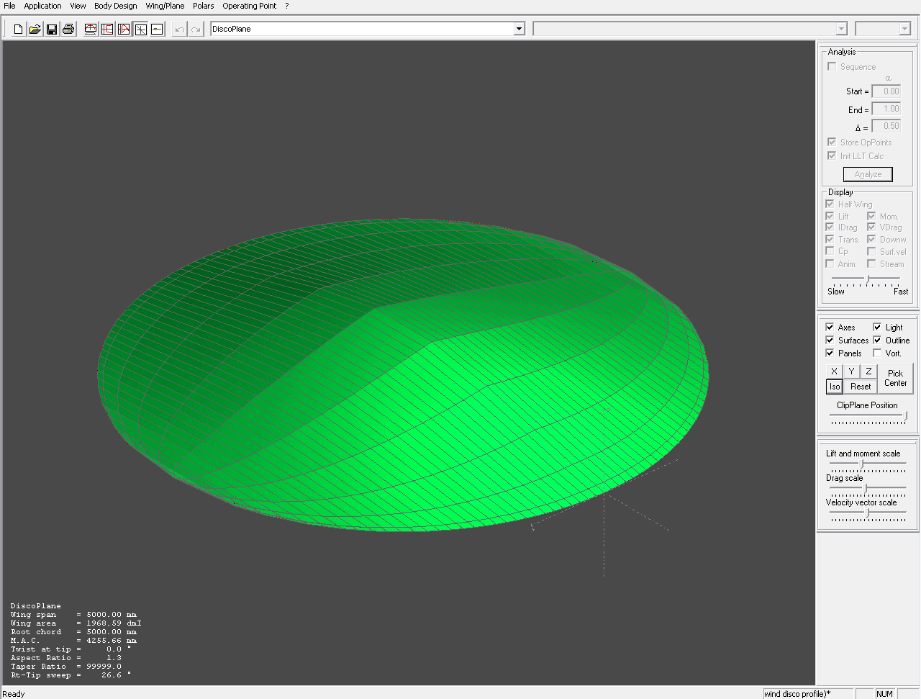The width and height of the screenshot is (921, 699).
Task: Expand the DiscoPlane selection dropdown
Action: (519, 30)
